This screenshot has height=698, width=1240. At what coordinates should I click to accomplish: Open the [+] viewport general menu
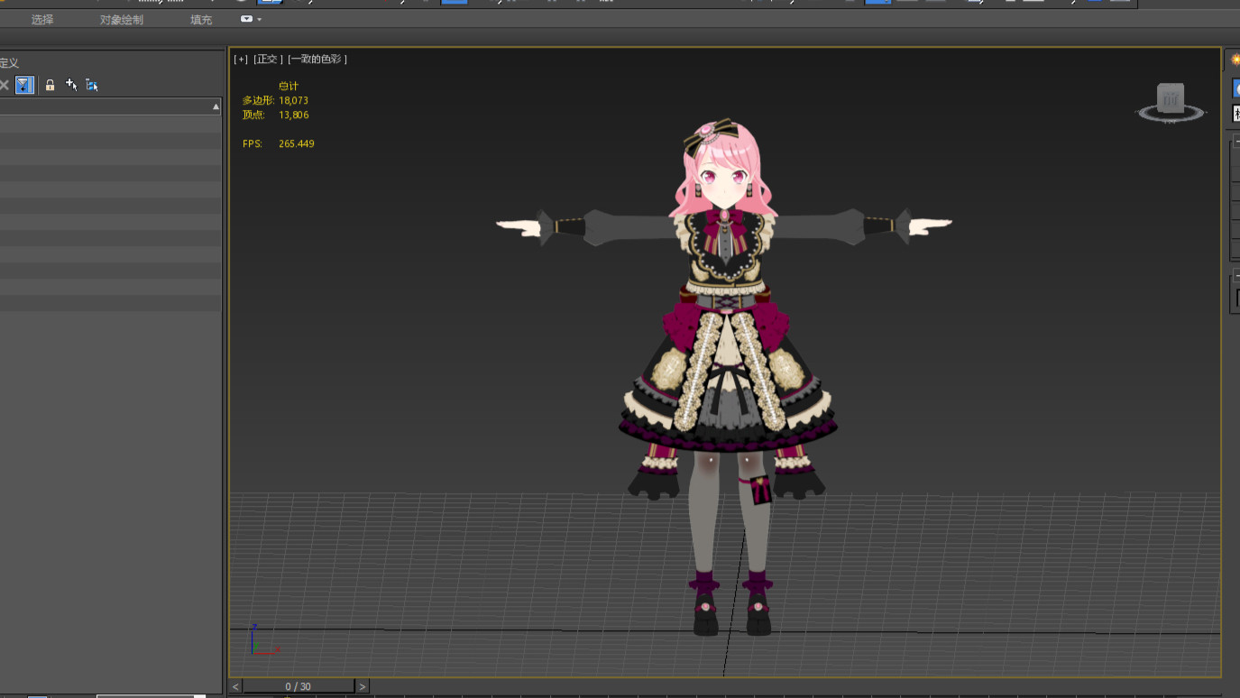(x=241, y=60)
